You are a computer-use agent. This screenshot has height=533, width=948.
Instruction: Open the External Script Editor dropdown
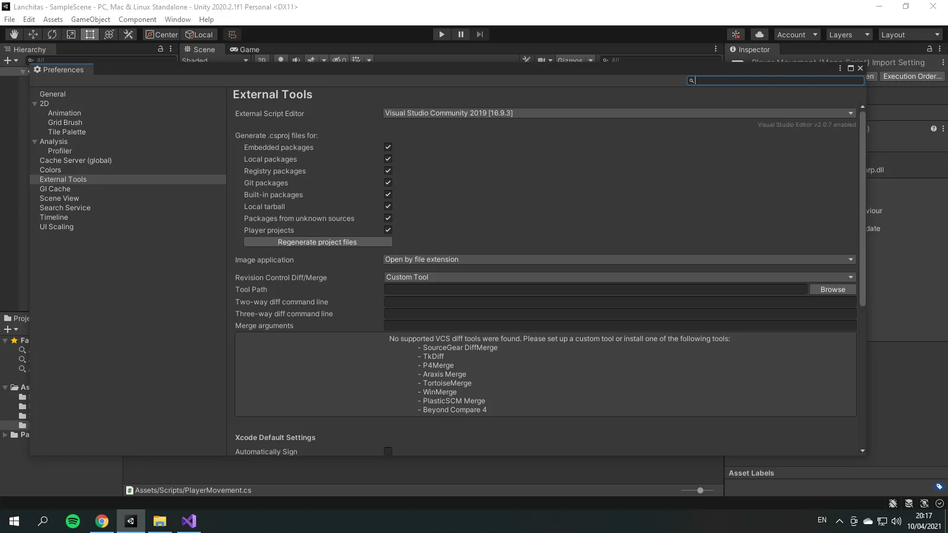620,113
